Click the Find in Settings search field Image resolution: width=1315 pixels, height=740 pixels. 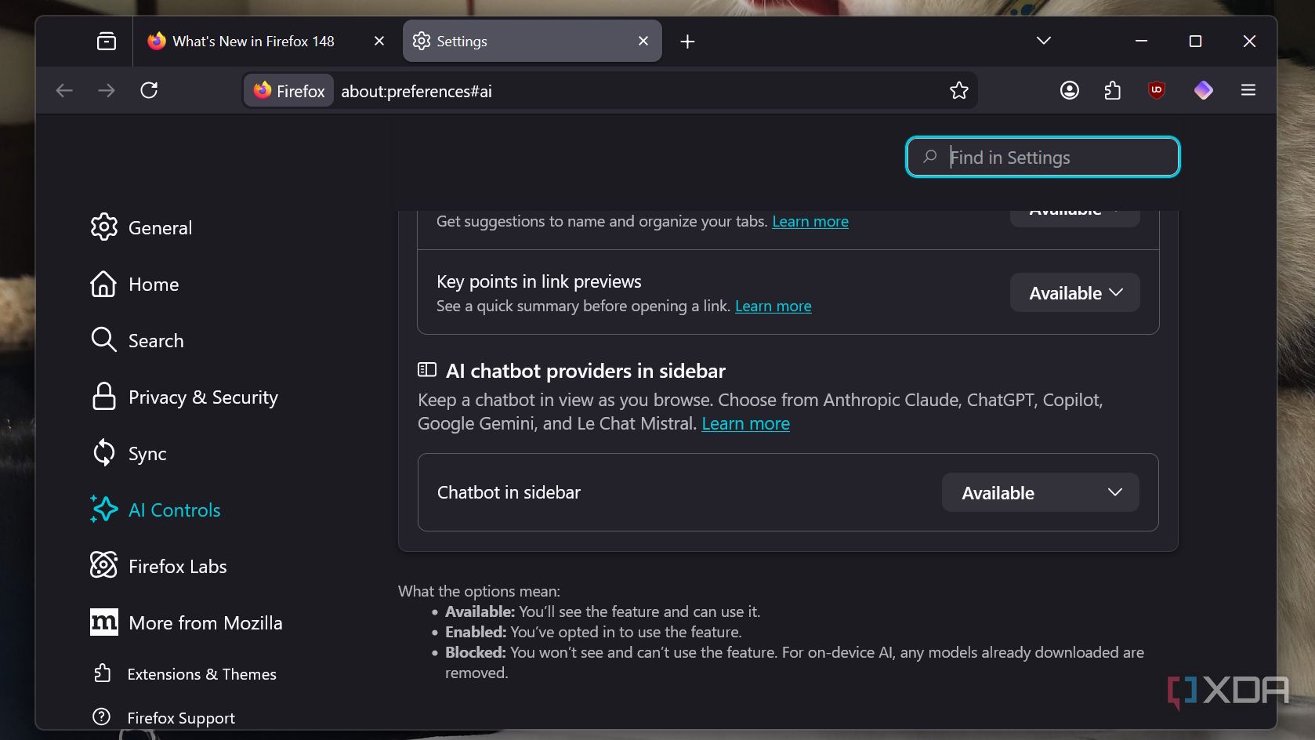[1043, 158]
